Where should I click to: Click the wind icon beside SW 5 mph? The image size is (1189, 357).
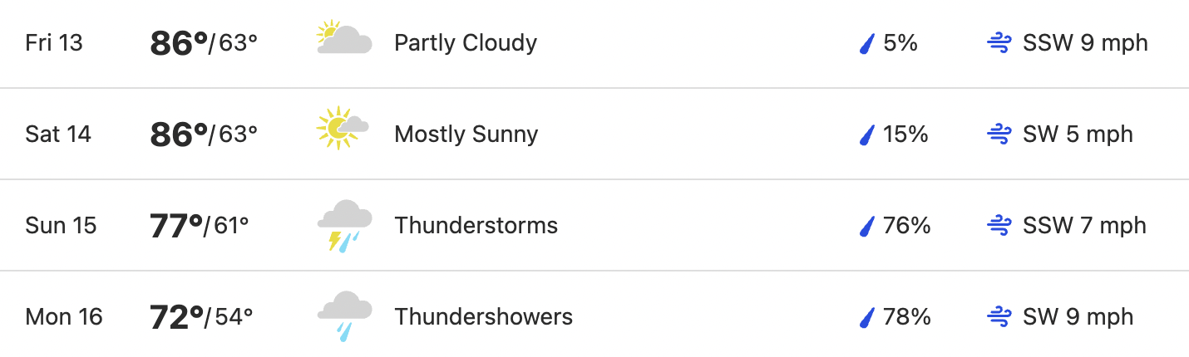tap(999, 134)
